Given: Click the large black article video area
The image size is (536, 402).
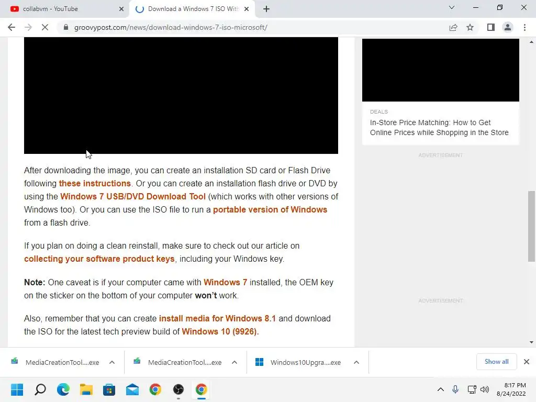Looking at the screenshot, I should pyautogui.click(x=181, y=95).
